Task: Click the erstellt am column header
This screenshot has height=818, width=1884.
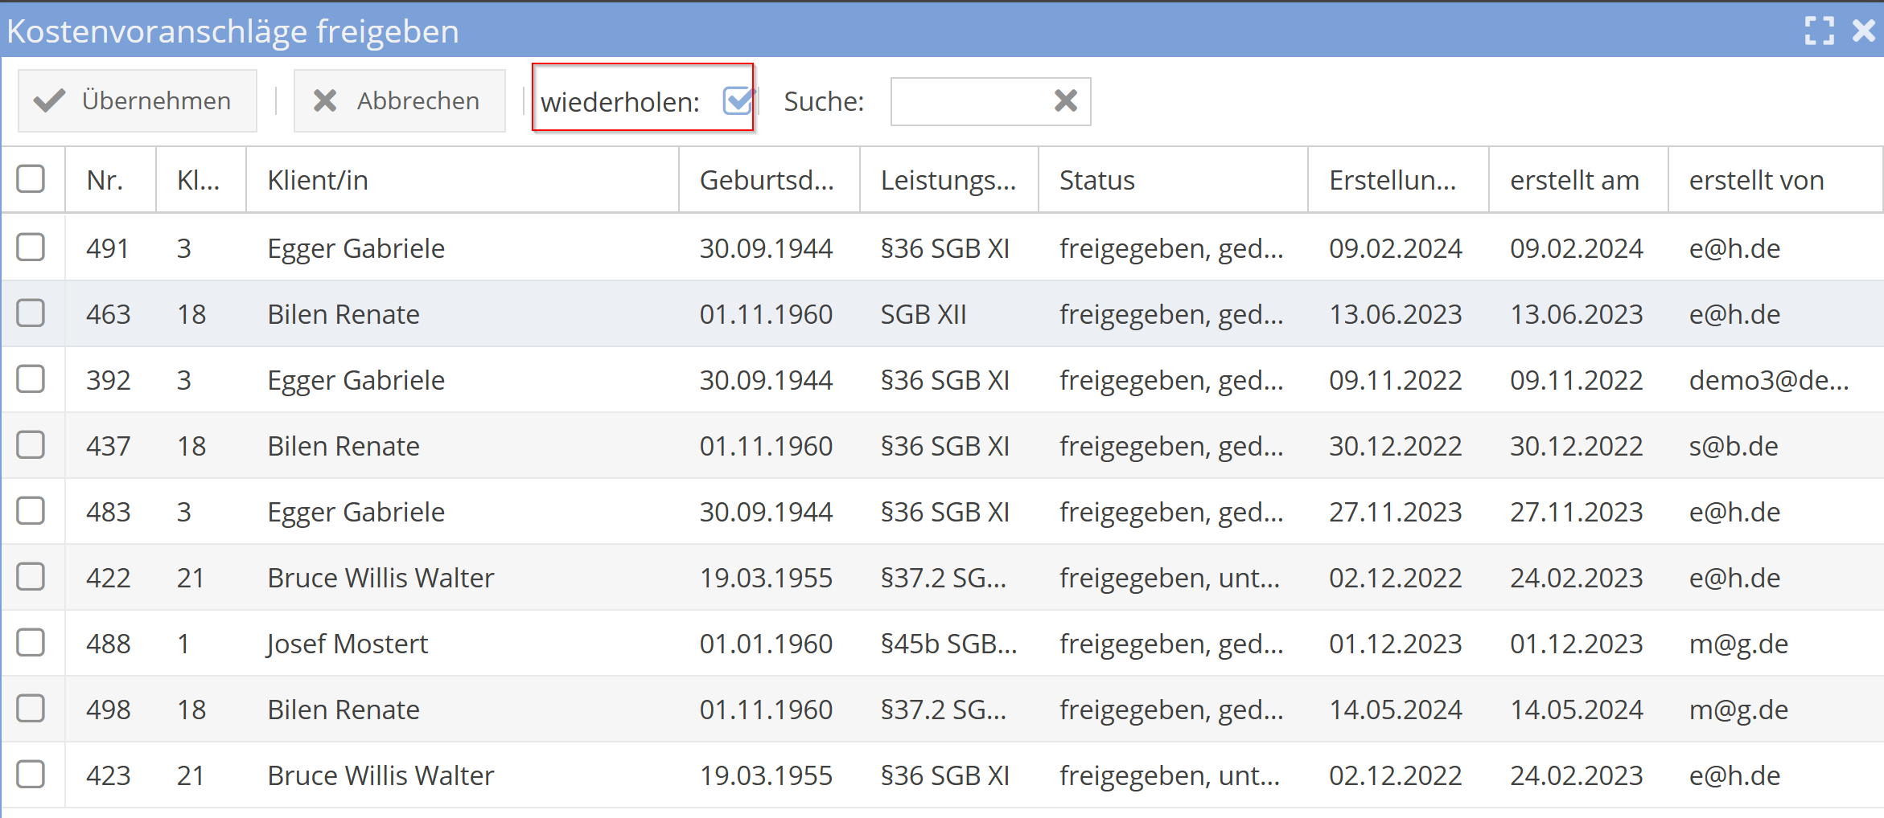Action: coord(1574,179)
